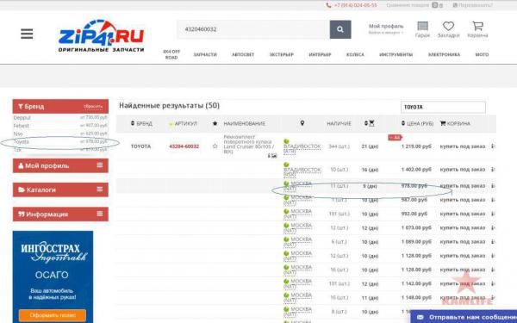Click green status icon for 992.00 row
517x323 pixels.
286,211
